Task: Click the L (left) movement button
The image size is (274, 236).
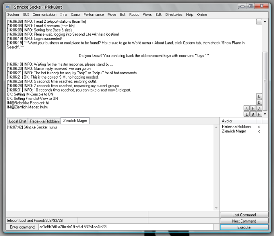Action: pyautogui.click(x=247, y=114)
